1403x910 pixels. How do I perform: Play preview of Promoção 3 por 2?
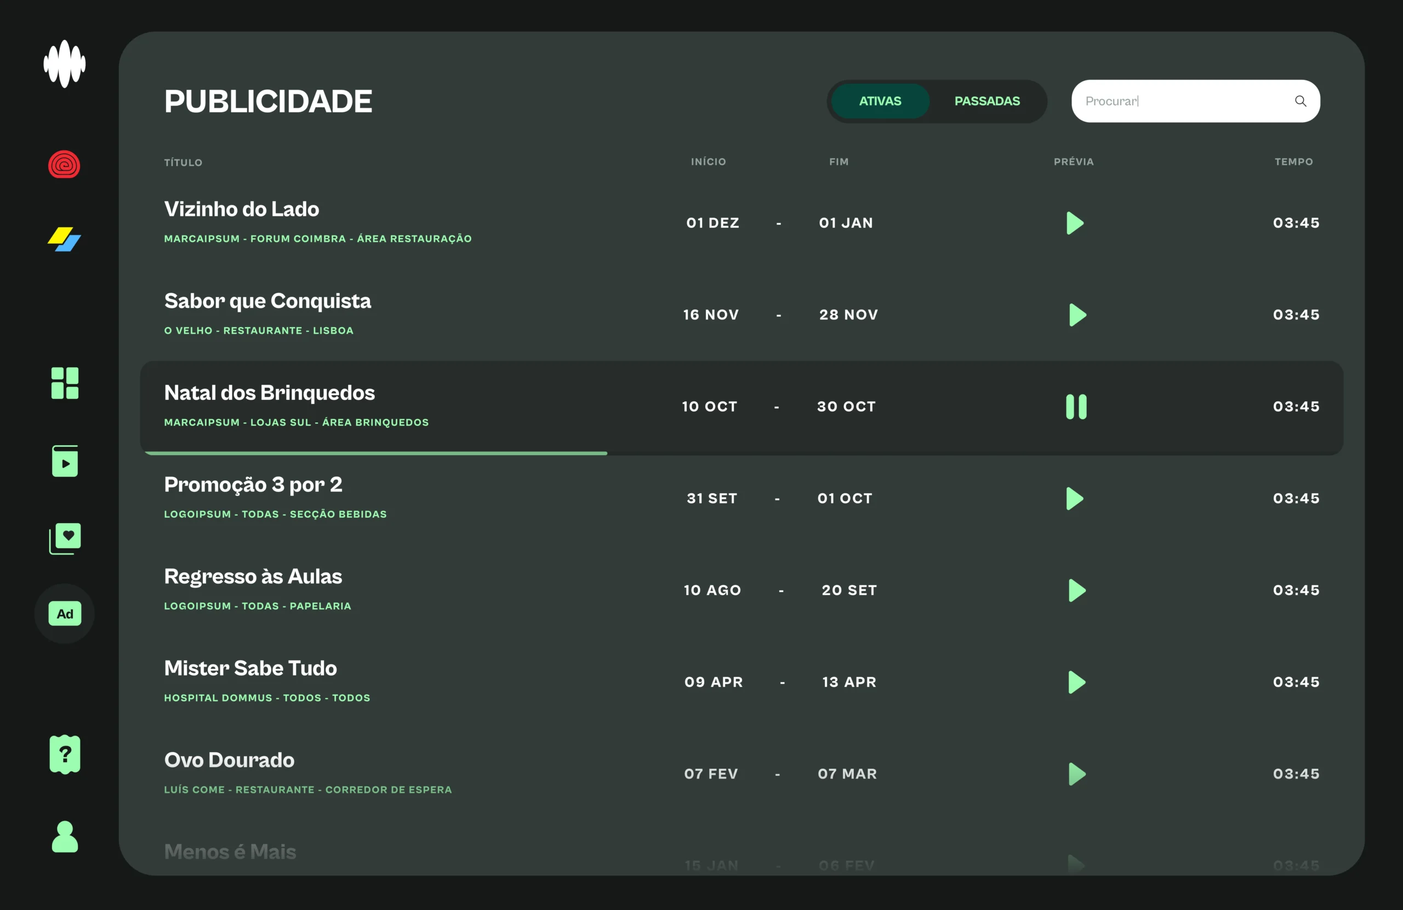pos(1075,499)
